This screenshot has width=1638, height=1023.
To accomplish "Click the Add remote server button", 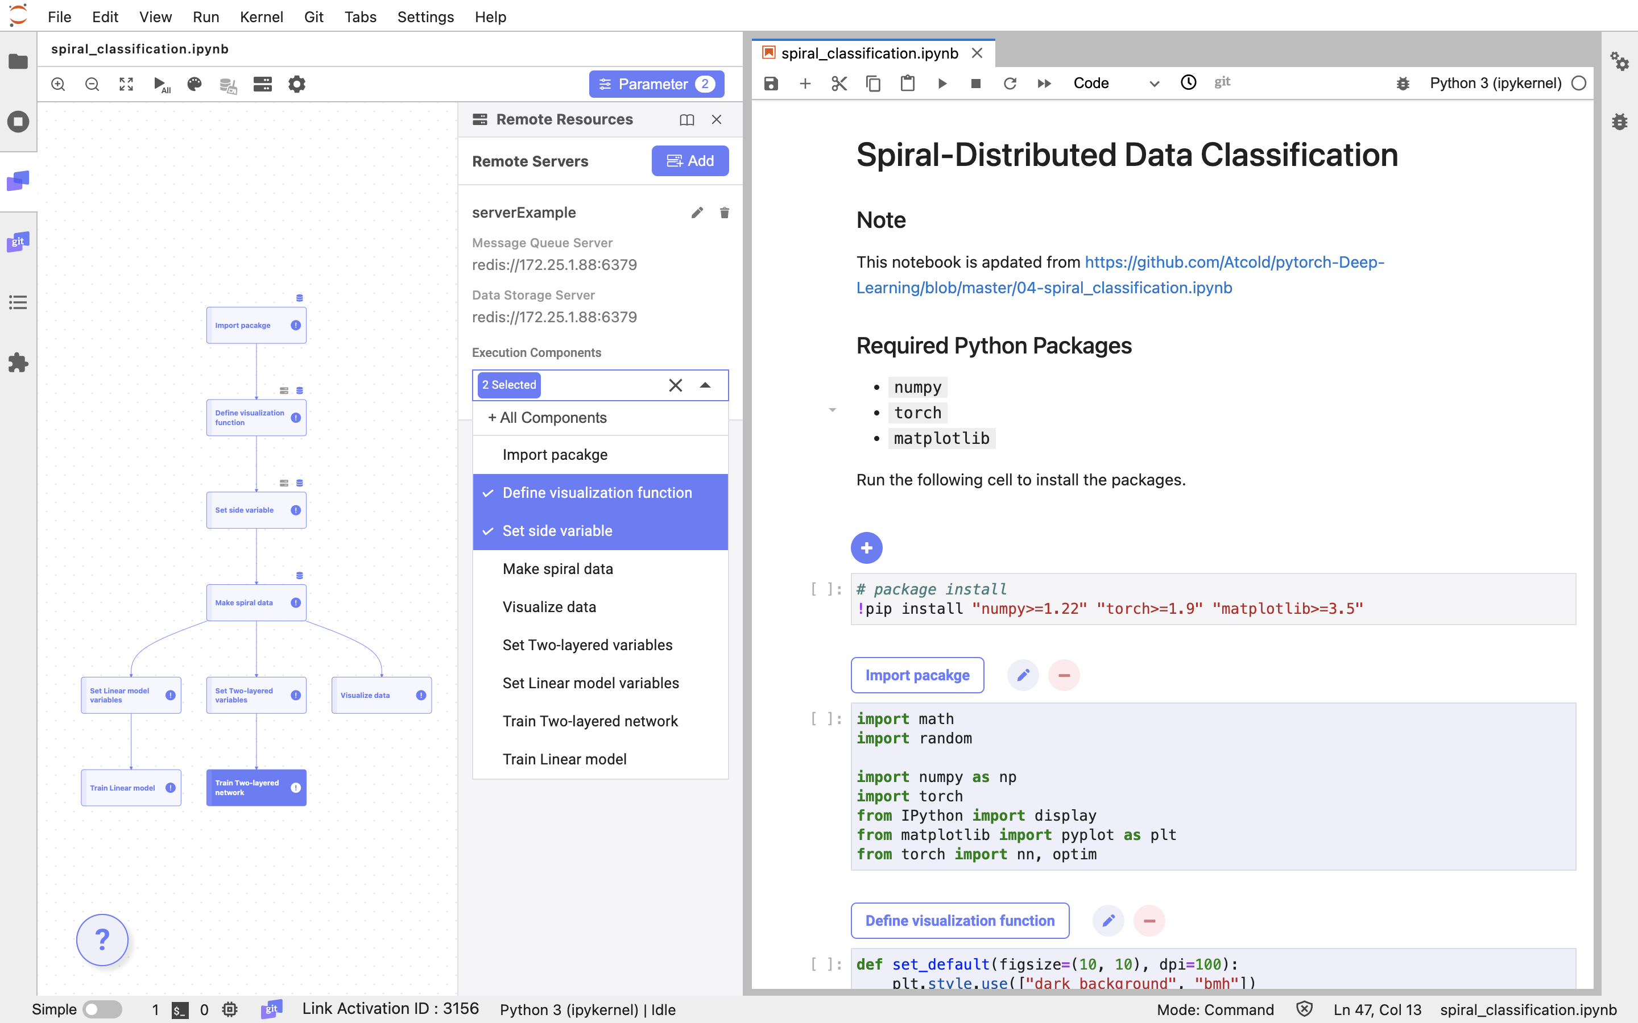I will 690,161.
